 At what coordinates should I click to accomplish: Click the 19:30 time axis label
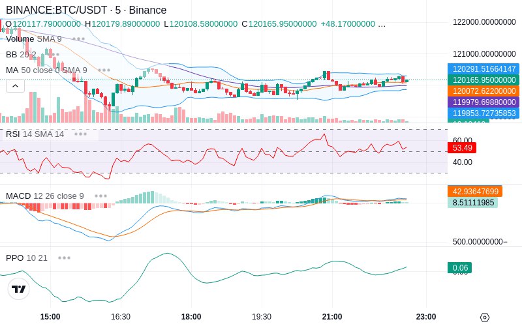pyautogui.click(x=262, y=317)
